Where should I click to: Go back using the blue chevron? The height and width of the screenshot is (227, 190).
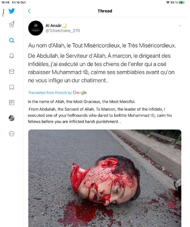coord(29,11)
